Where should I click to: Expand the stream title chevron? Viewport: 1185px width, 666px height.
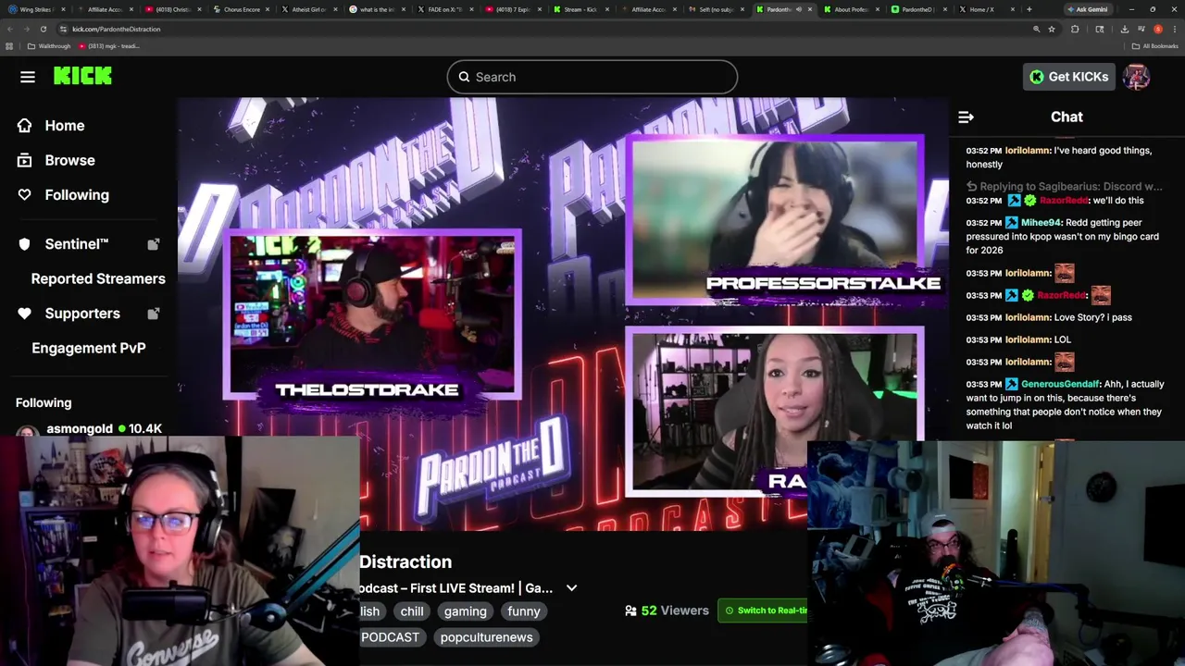[571, 588]
